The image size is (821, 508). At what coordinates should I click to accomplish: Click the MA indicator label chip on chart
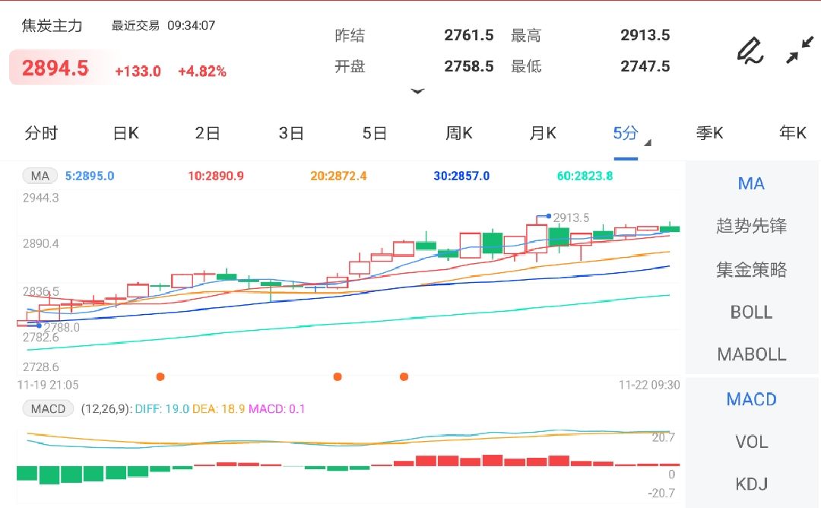coord(40,176)
